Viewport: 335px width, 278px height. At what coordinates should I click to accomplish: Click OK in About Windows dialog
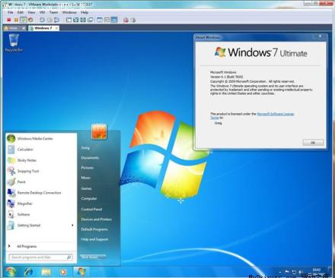[x=313, y=143]
